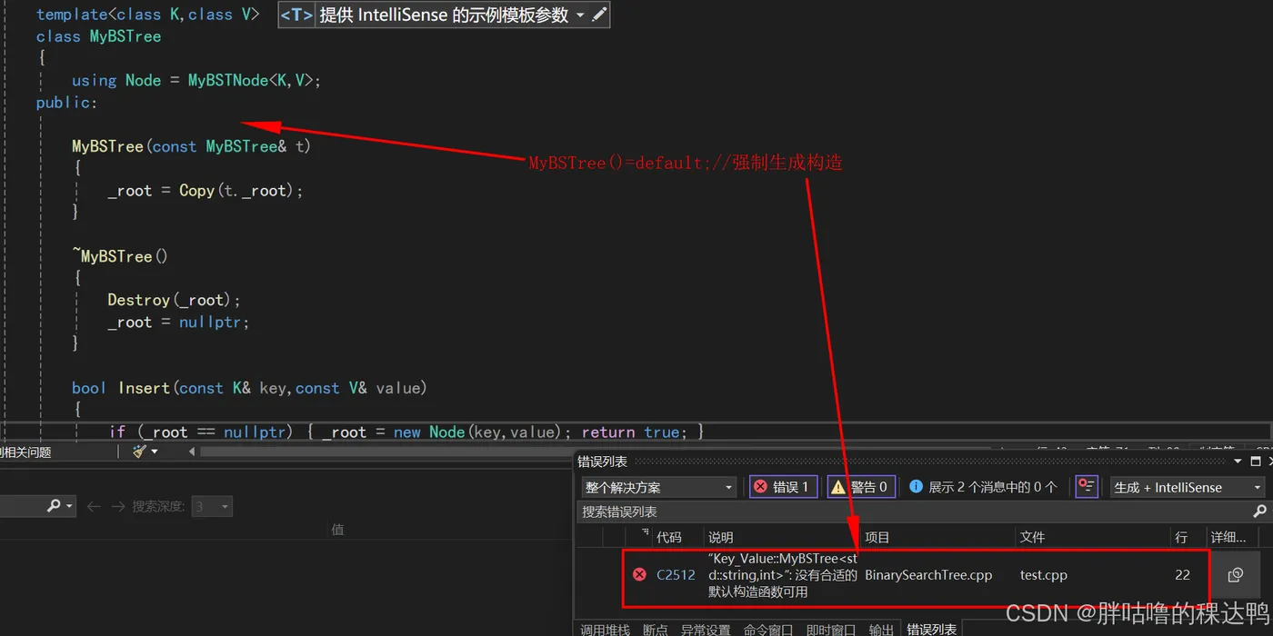Click the pencil edit icon on template bar
Screen dimensions: 1273x636
[599, 15]
